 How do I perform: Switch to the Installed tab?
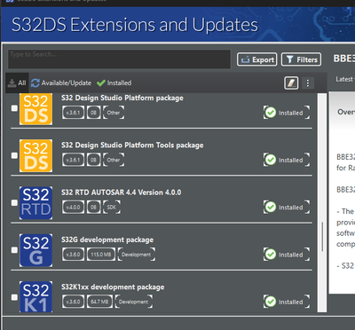click(114, 83)
